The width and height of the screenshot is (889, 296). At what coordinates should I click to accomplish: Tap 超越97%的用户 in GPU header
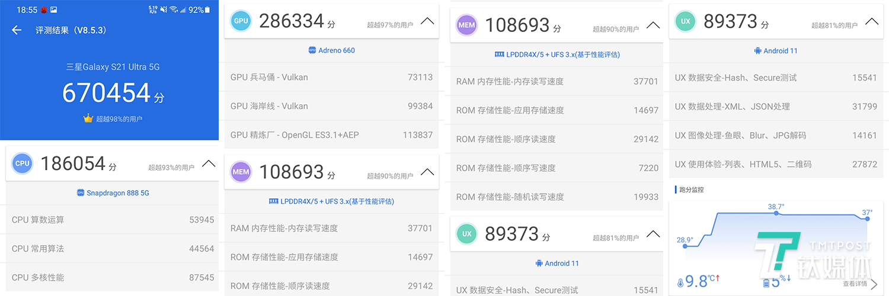click(x=390, y=25)
